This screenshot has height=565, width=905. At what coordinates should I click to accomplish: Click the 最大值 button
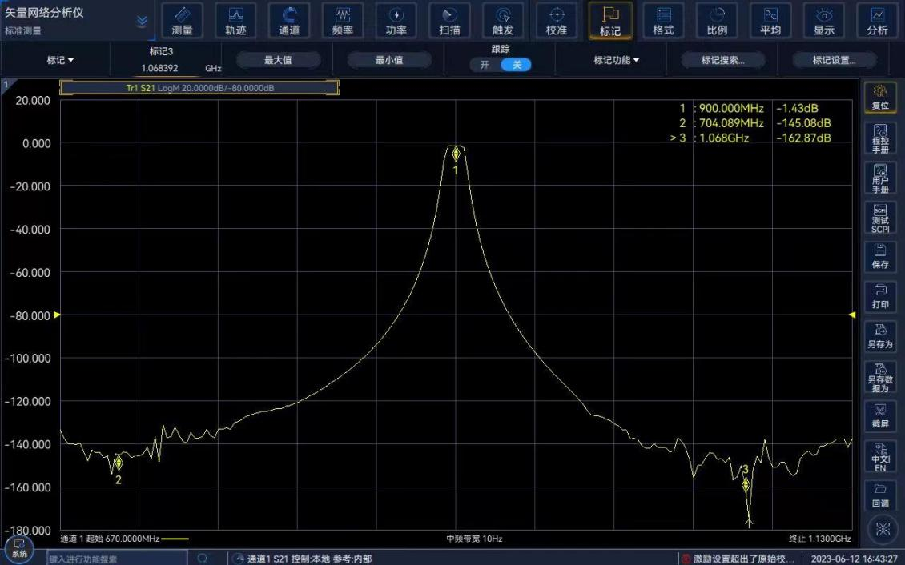click(x=278, y=60)
